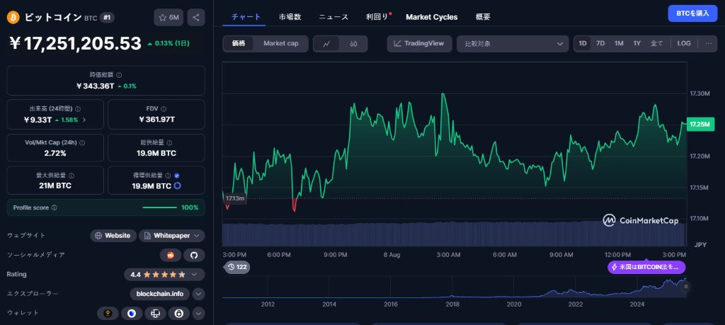
Task: Open the blue shield wallet icon
Action: tap(132, 314)
